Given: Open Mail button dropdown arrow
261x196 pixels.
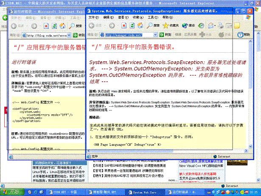Looking at the screenshot, I should point(215,26).
